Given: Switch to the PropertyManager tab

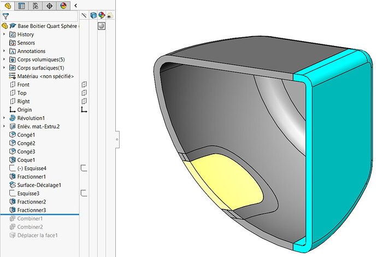Looking at the screenshot, I should [x=22, y=6].
